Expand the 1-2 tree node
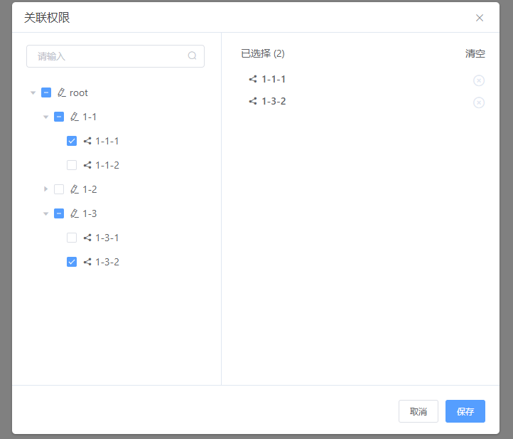The height and width of the screenshot is (439, 513). (x=46, y=189)
